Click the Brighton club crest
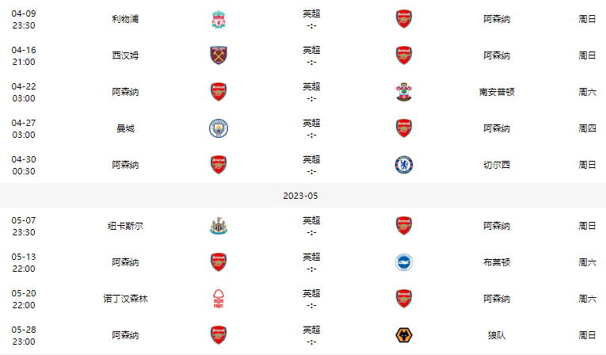Screen dimensions: 606x355 pyautogui.click(x=404, y=262)
